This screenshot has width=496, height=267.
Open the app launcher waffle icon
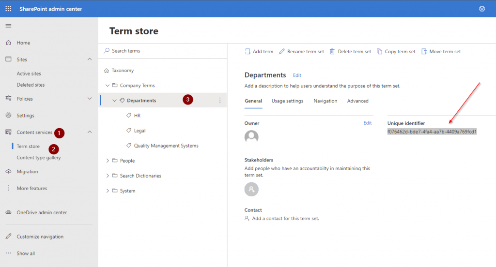[8, 9]
